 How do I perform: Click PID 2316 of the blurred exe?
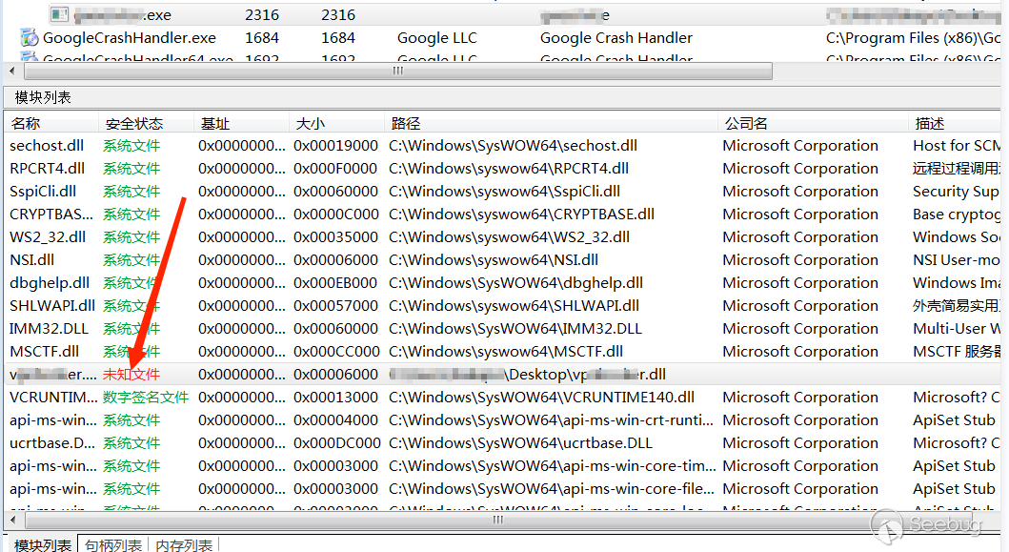click(x=262, y=14)
